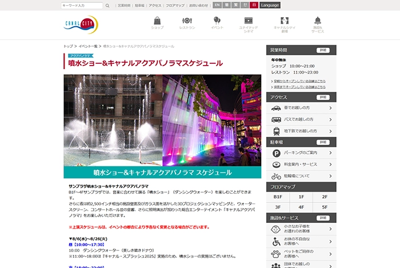The image size is (400, 268).
Task: Open the レストラン plate and fork icon
Action: pos(187,21)
